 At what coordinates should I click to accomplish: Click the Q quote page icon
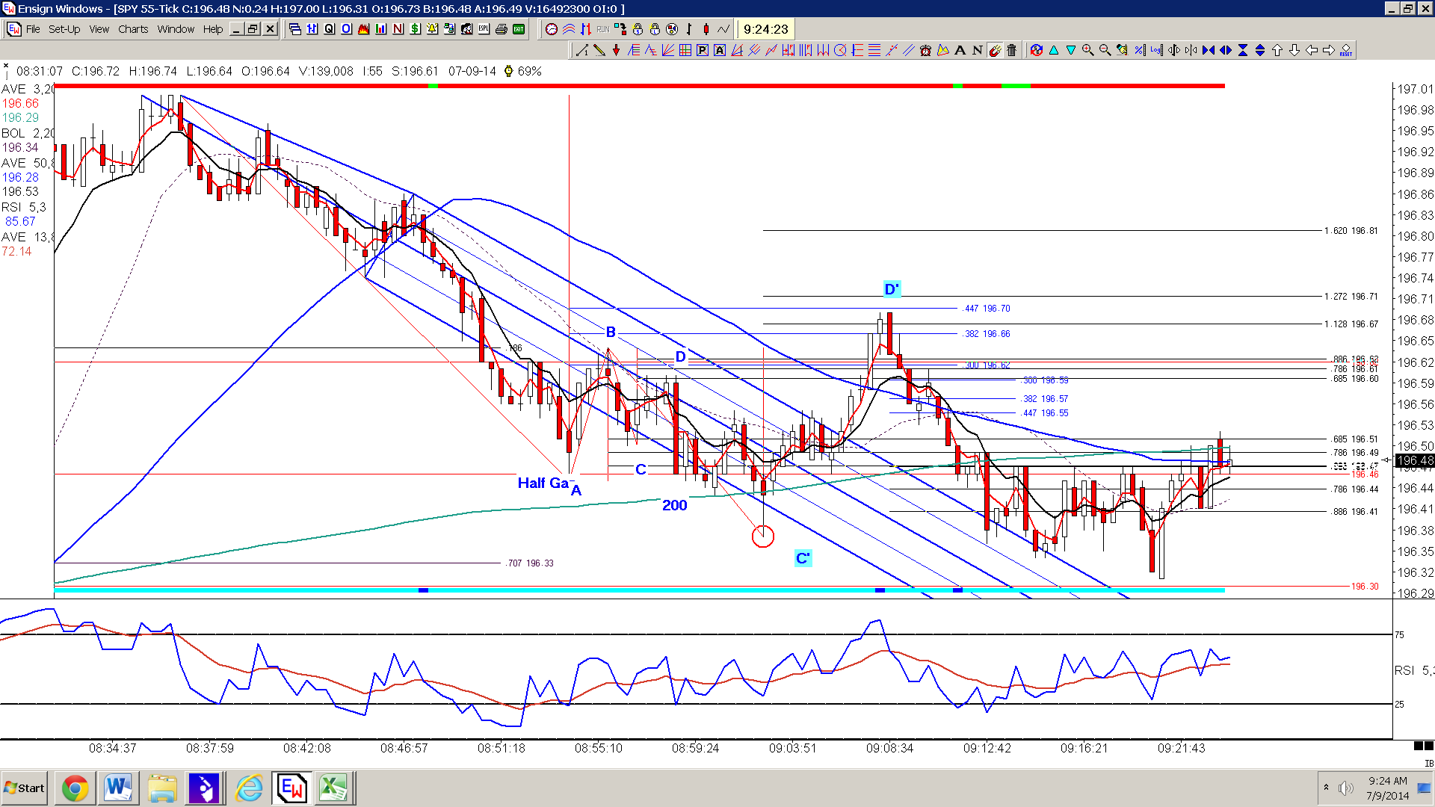330,29
